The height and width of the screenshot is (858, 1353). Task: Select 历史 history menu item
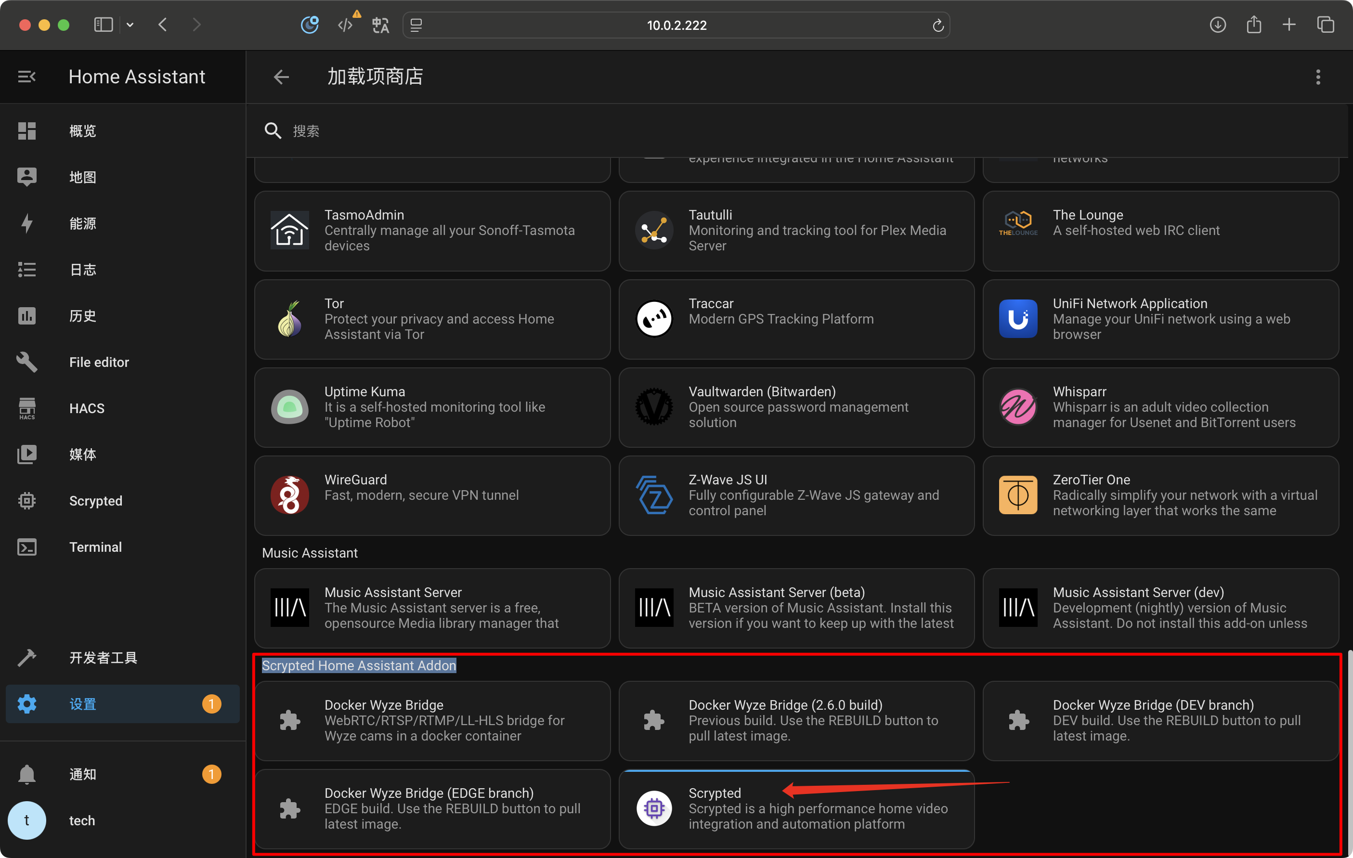pyautogui.click(x=122, y=316)
